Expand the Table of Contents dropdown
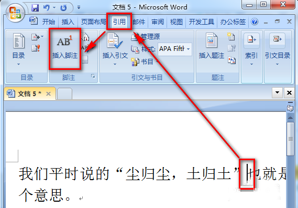 tap(18, 65)
